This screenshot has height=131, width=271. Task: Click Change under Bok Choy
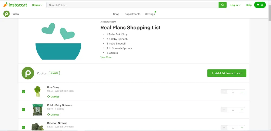pos(53,97)
